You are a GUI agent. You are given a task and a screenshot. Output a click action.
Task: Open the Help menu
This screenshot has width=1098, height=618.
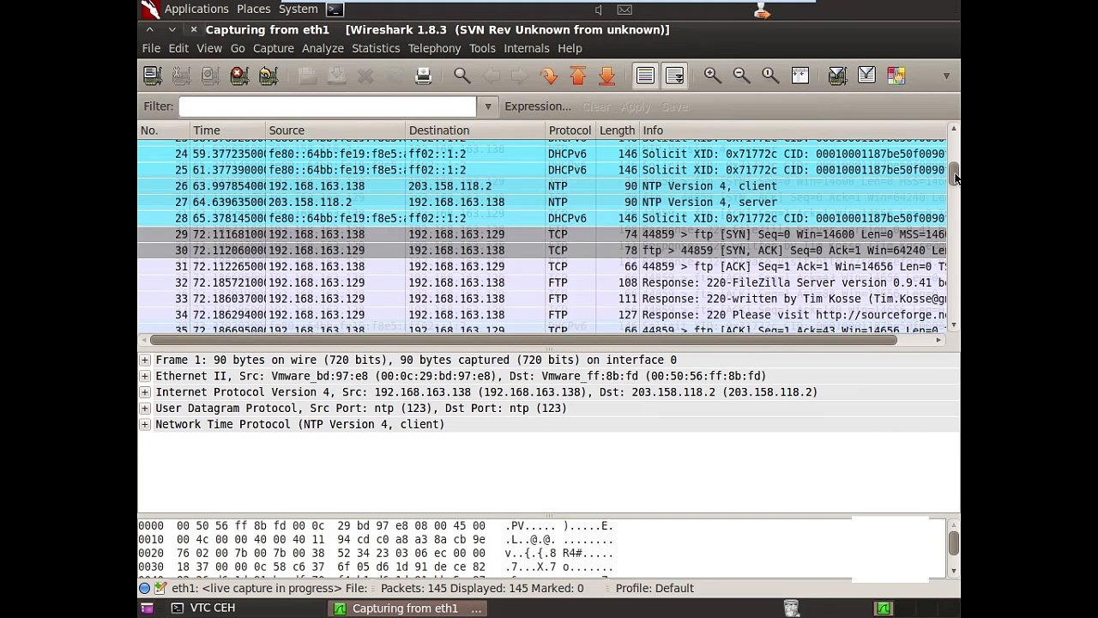coord(570,48)
